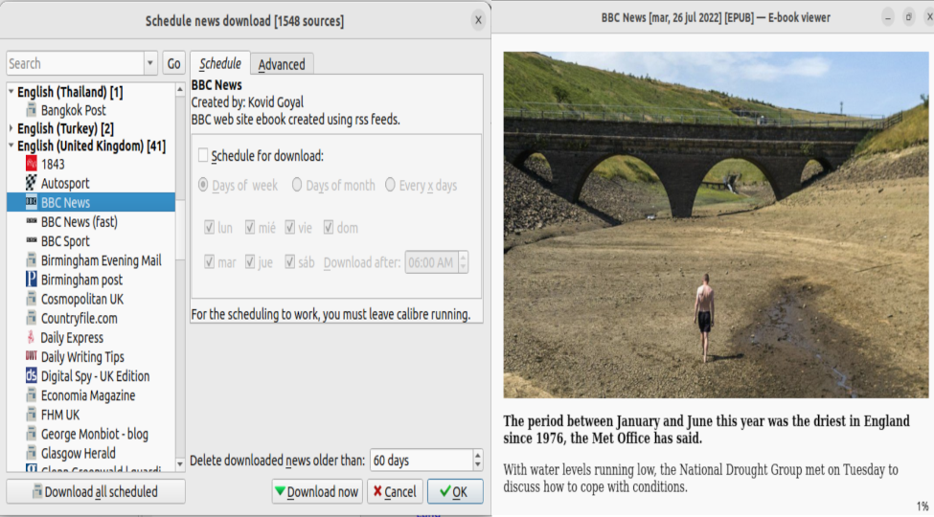The width and height of the screenshot is (934, 517).
Task: Toggle the lun day checkbox
Action: [209, 228]
